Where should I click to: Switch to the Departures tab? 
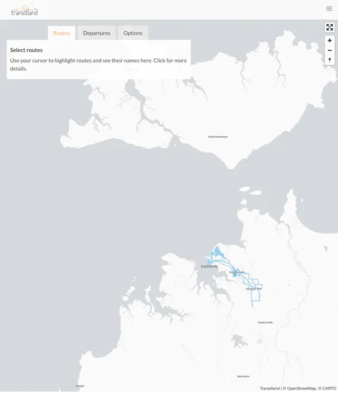[x=96, y=33]
